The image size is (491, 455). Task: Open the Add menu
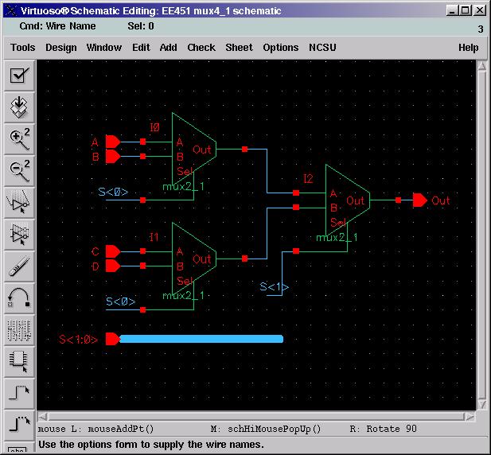(x=169, y=48)
